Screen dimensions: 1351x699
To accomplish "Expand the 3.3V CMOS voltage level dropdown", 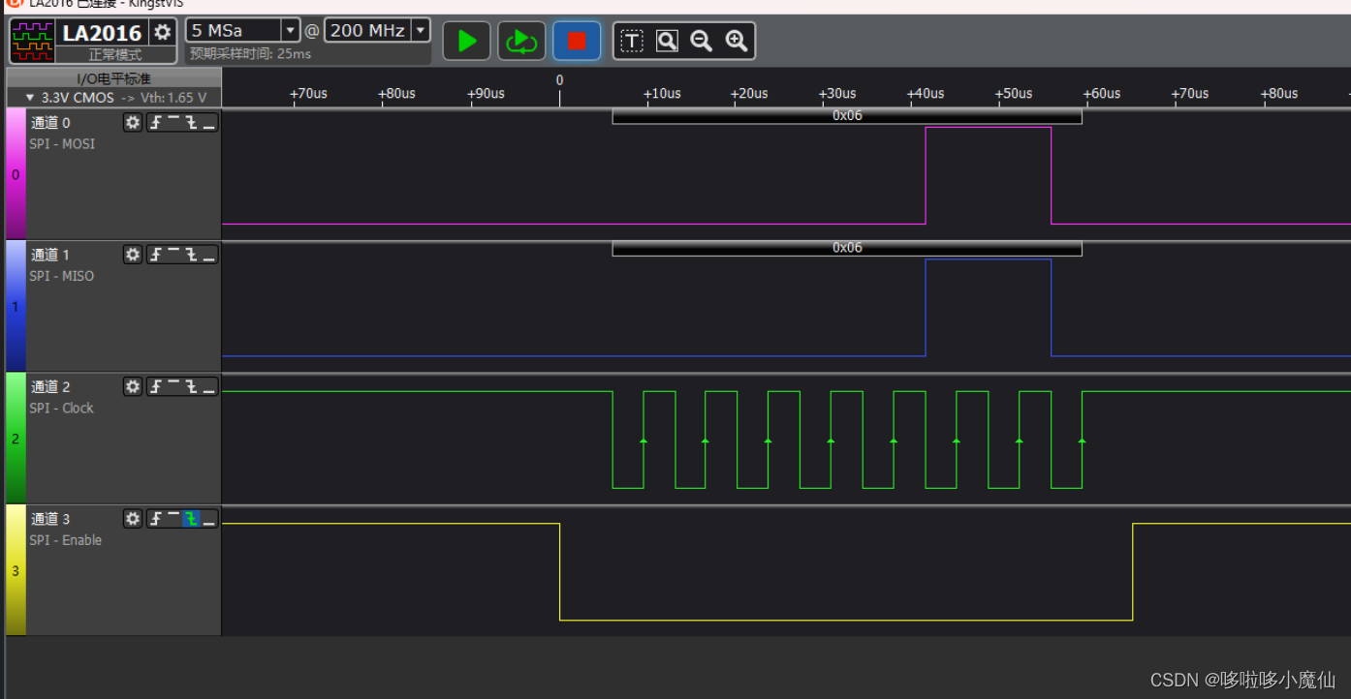I will (30, 98).
